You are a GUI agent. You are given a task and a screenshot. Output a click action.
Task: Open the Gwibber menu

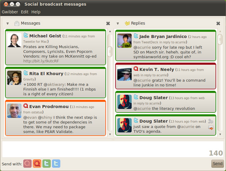point(10,12)
